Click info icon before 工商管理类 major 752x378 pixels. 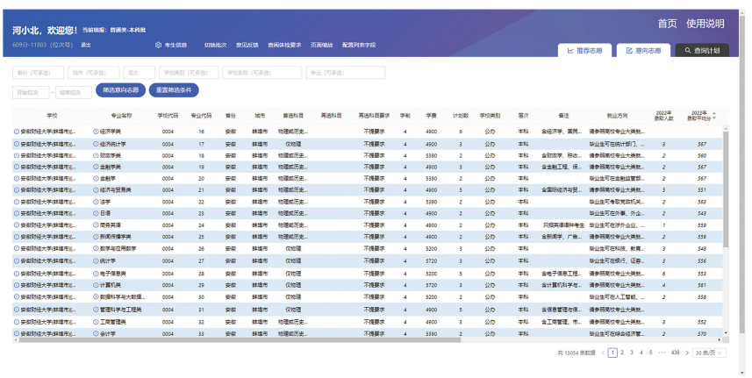96,323
